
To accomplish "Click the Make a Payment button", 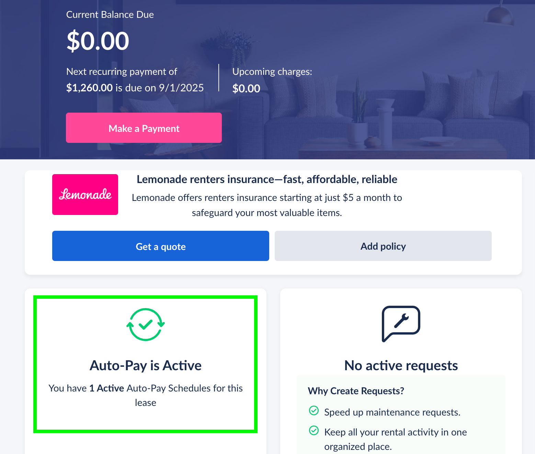I will coord(144,128).
